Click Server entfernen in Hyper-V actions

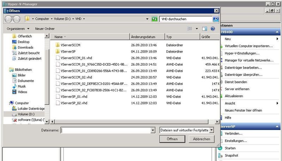coord(237,89)
